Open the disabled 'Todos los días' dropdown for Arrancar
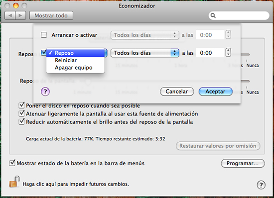The image size is (274, 198). 144,35
